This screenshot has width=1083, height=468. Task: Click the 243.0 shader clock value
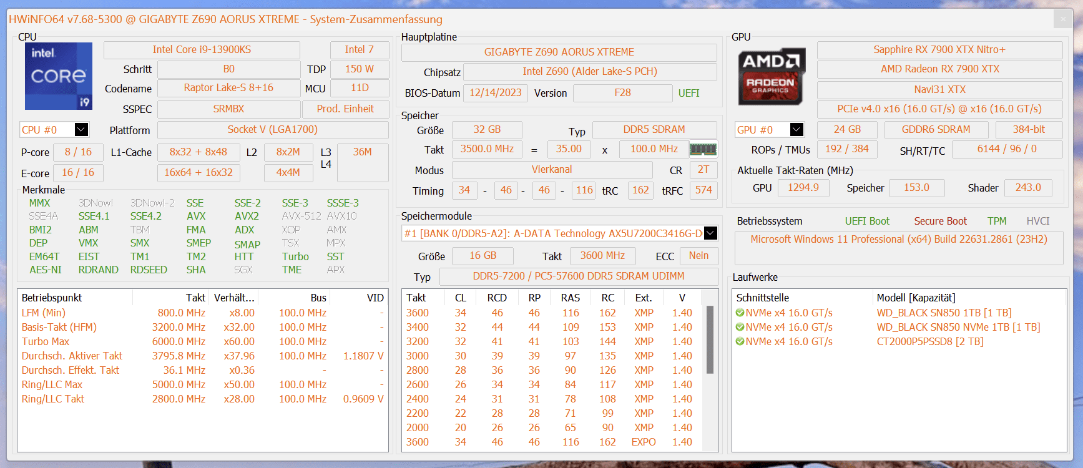(1028, 188)
